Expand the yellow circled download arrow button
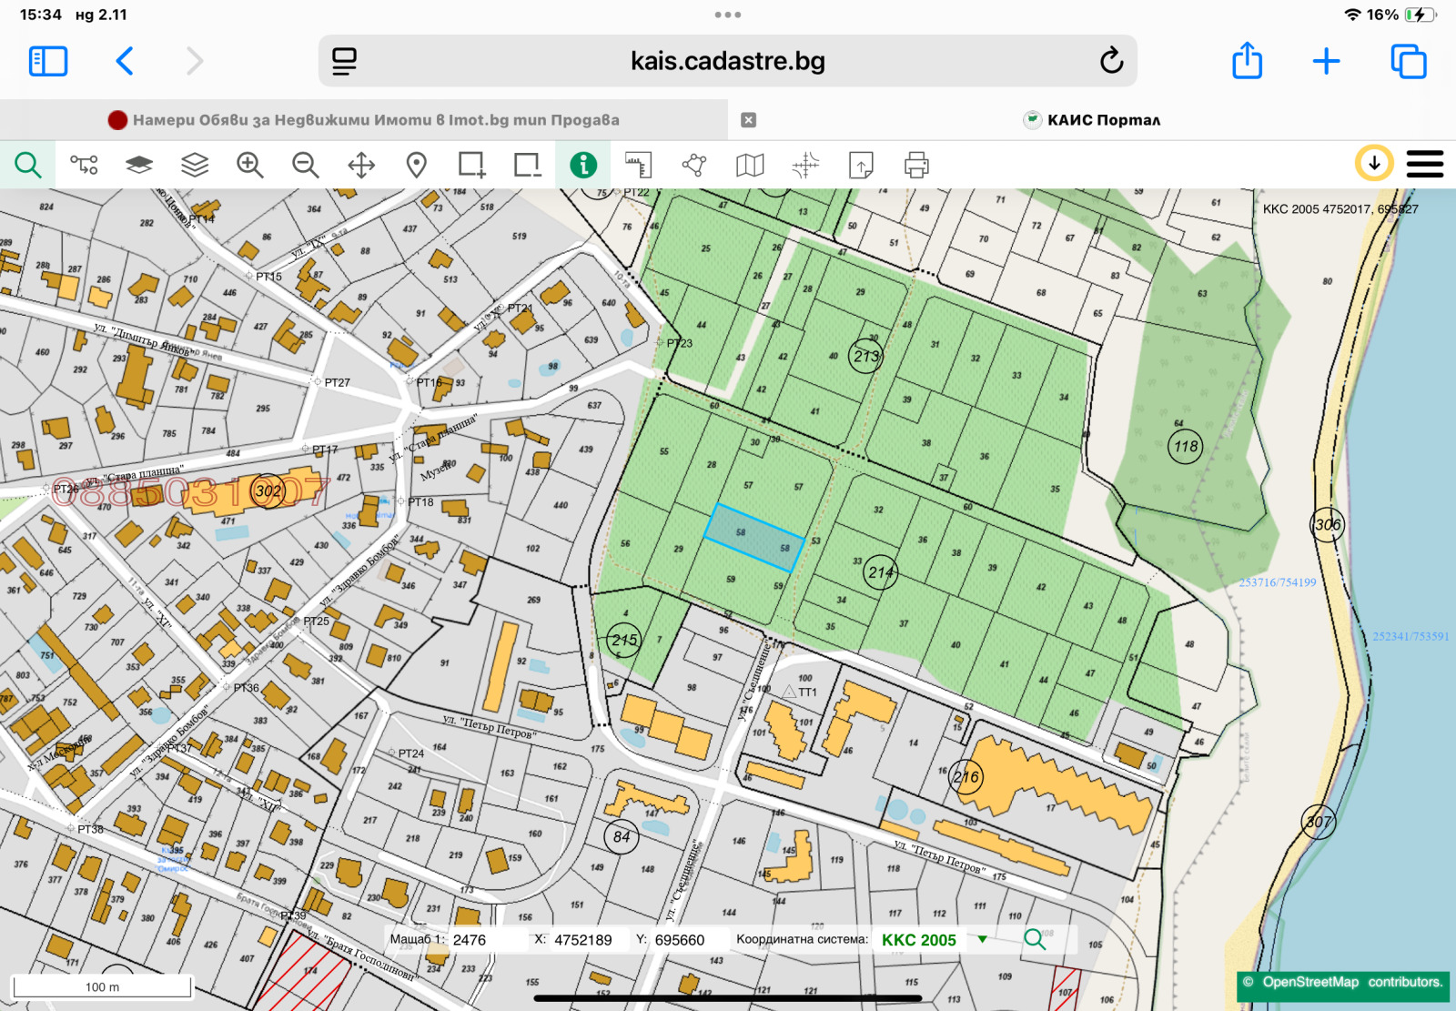This screenshot has height=1011, width=1456. coord(1374,164)
